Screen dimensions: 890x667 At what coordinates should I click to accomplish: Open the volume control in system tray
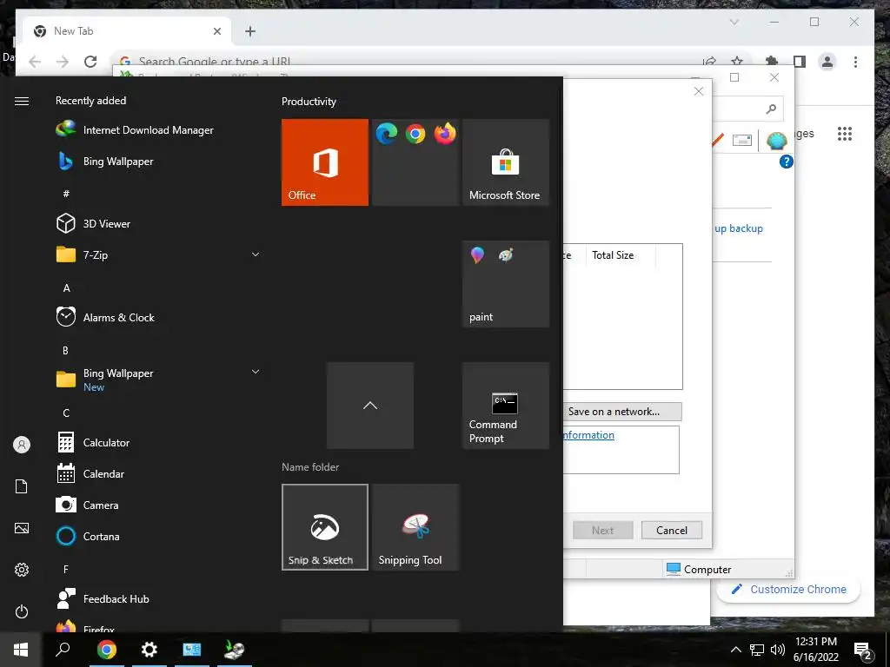click(x=778, y=650)
